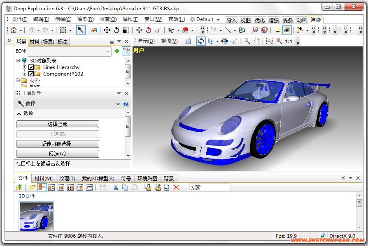Screen dimensions: 368x246
Task: Uncheck the Lines Hierarchy visibility checkbox
Action: [x=31, y=67]
